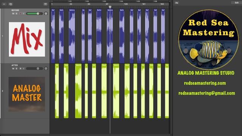This screenshot has height=136, width=242.
Task: Record-enable the BEFORE track
Action: (x=20, y=14)
